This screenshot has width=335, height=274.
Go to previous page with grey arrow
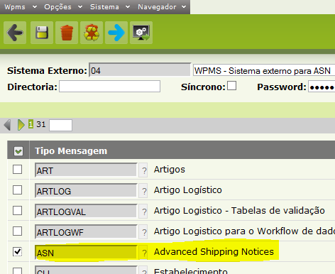pyautogui.click(x=7, y=125)
